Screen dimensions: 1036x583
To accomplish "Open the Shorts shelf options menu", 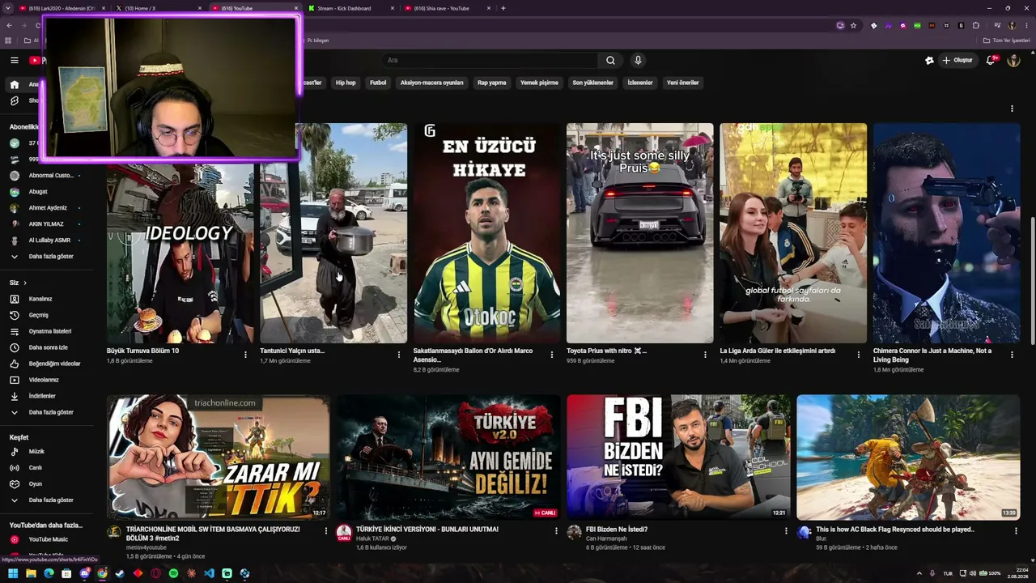I will pos(1012,109).
